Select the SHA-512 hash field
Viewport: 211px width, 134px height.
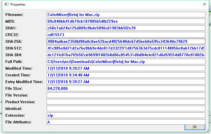(x=126, y=48)
